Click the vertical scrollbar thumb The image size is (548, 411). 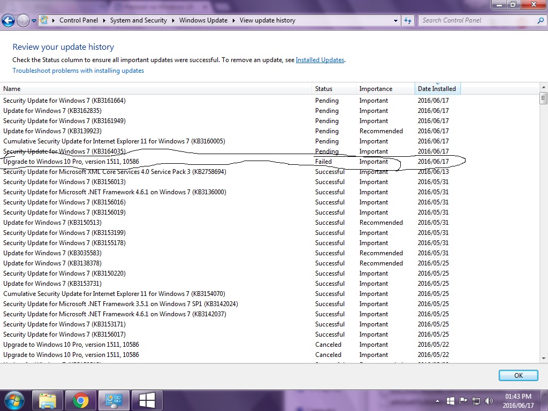(544, 98)
